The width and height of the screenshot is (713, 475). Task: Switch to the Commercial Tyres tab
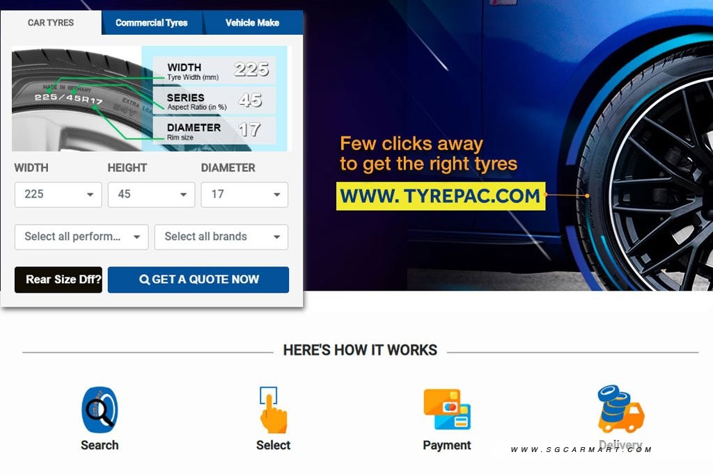coord(152,22)
